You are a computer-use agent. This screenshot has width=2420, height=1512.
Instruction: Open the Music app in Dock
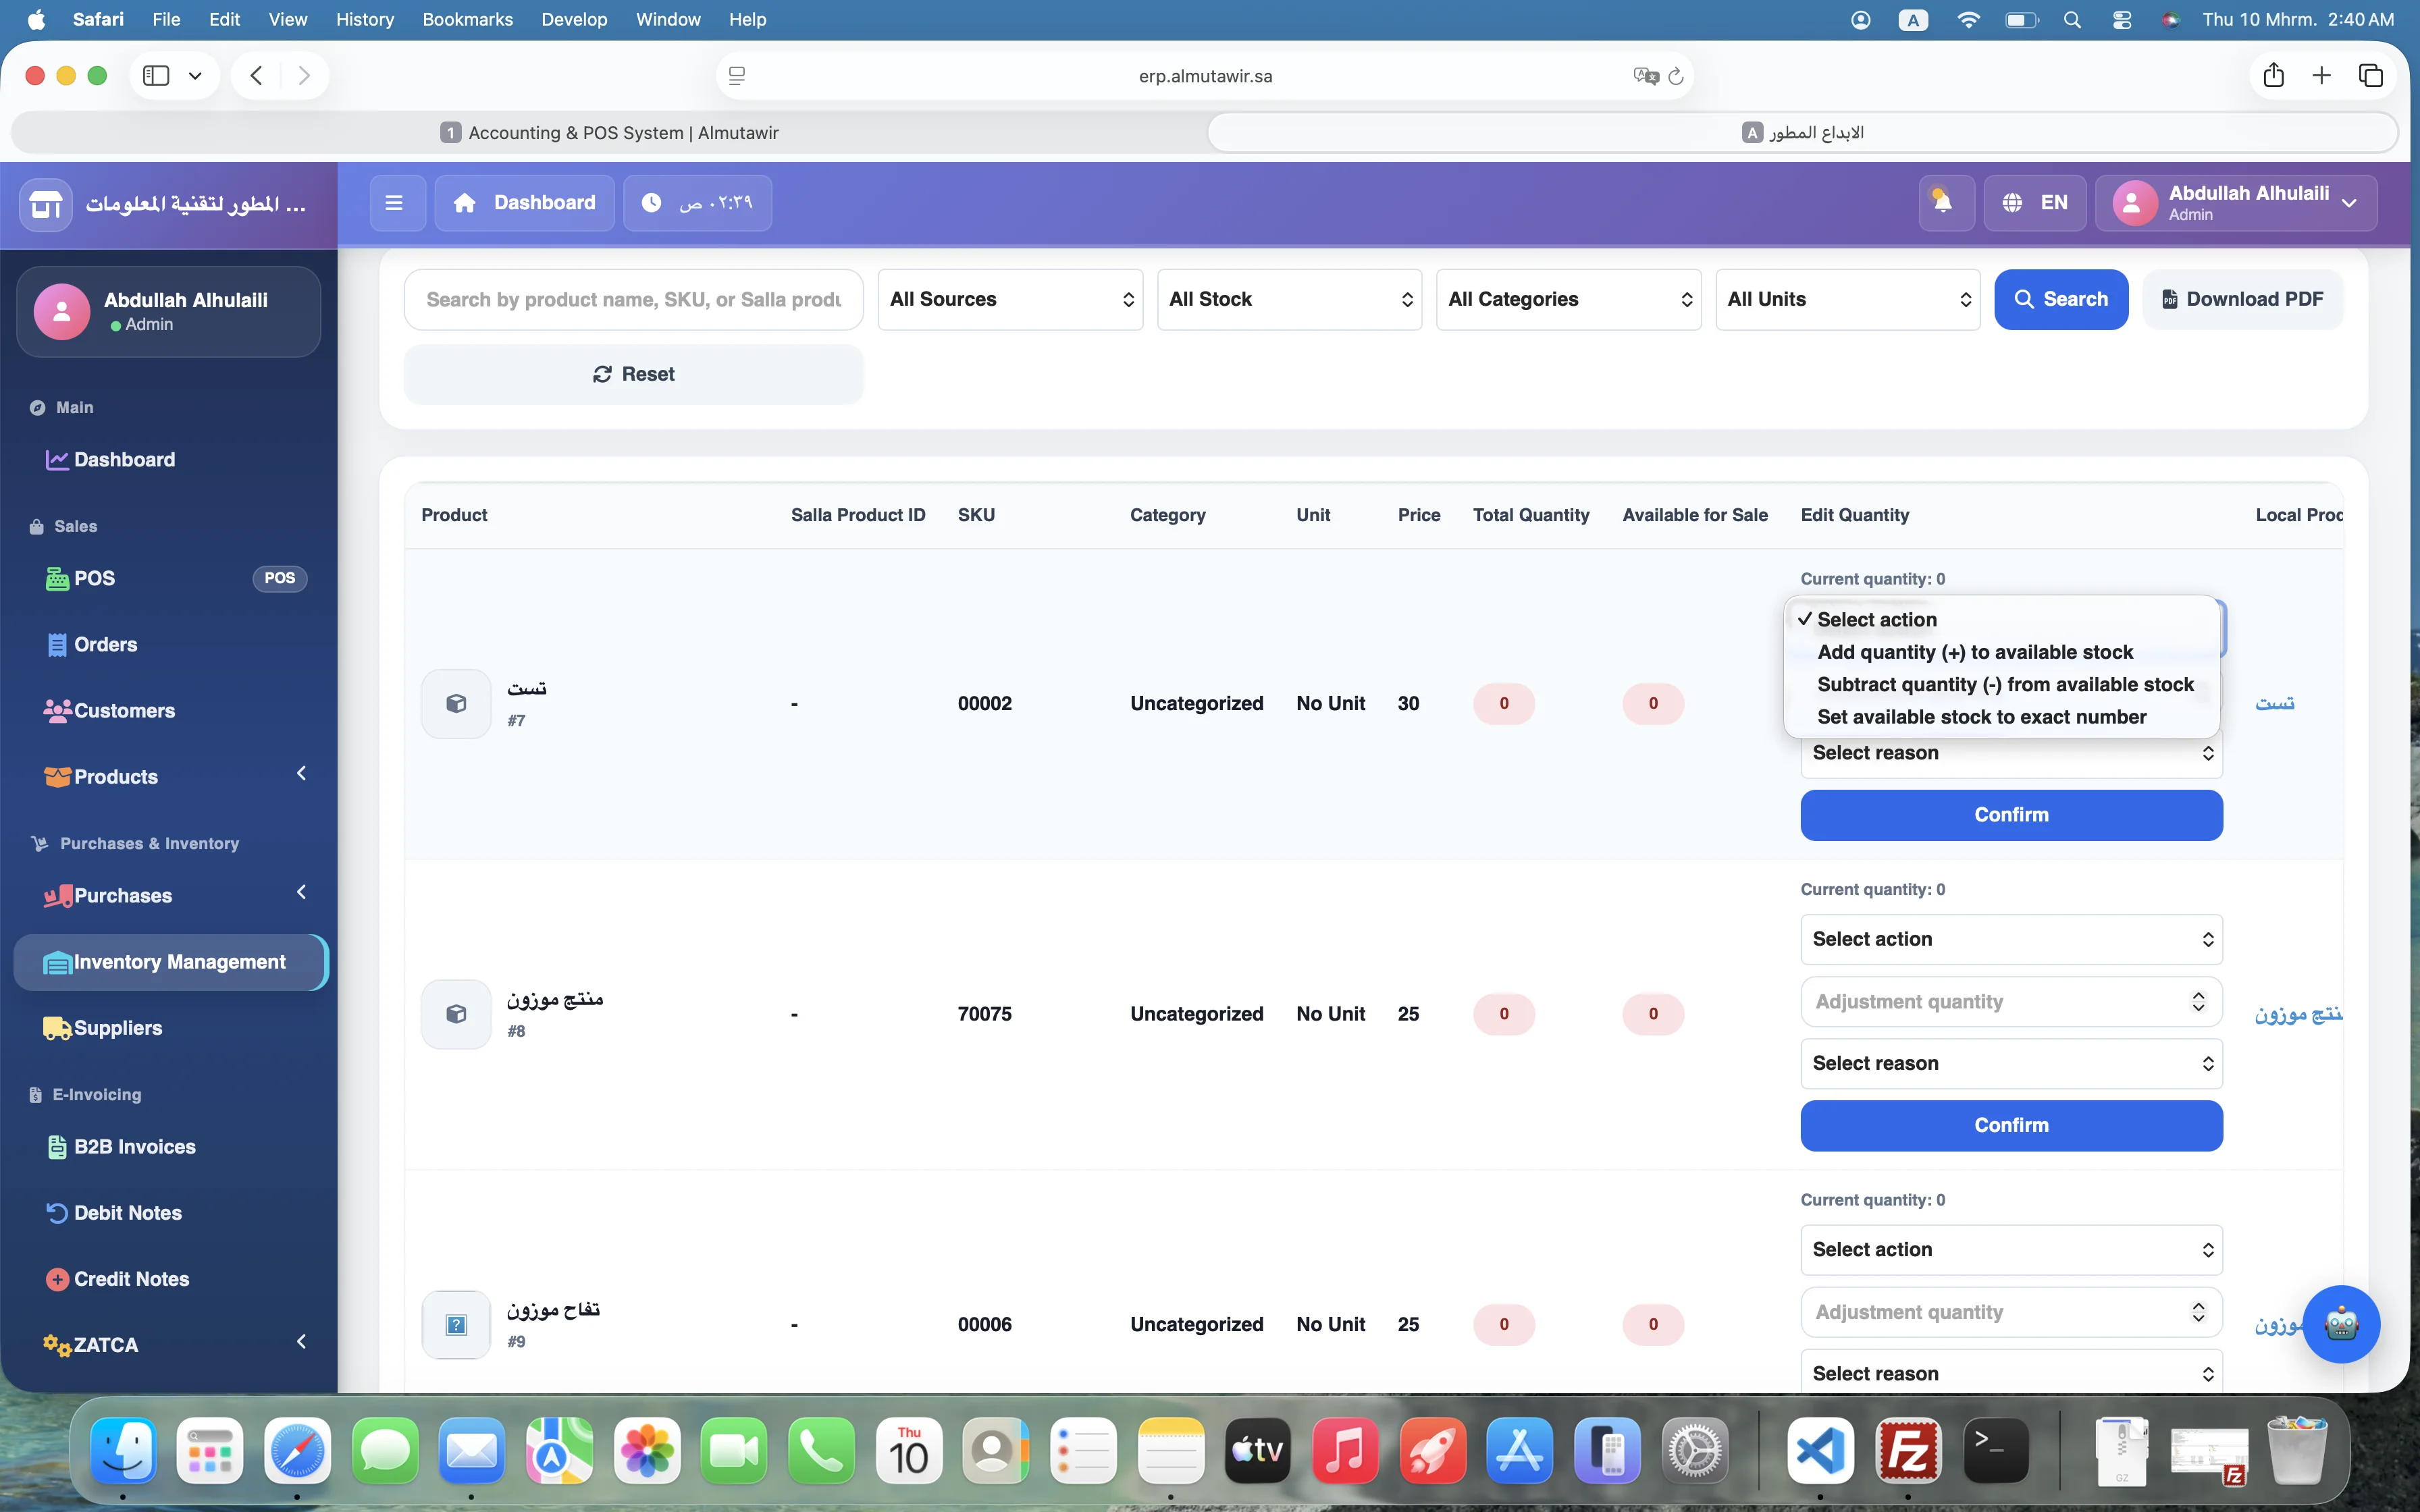1345,1450
